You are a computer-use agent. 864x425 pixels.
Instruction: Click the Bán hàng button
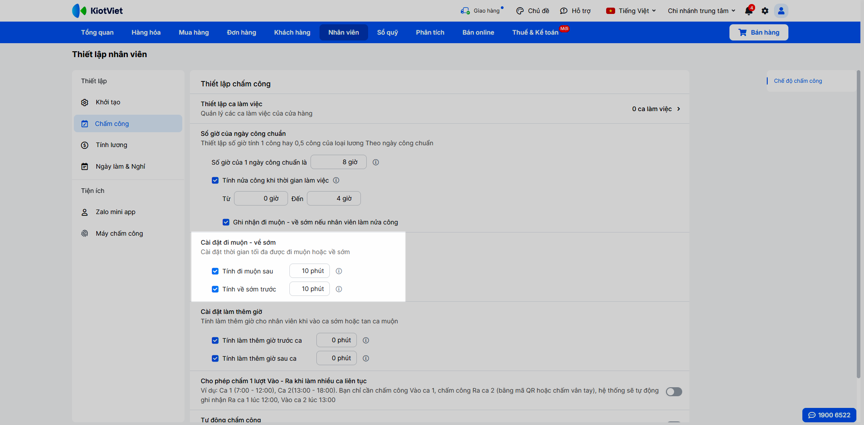[x=759, y=32]
